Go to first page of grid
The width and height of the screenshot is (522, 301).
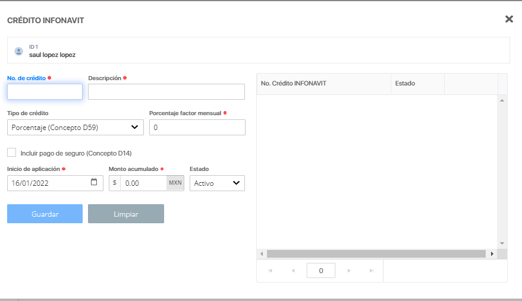[x=271, y=271]
